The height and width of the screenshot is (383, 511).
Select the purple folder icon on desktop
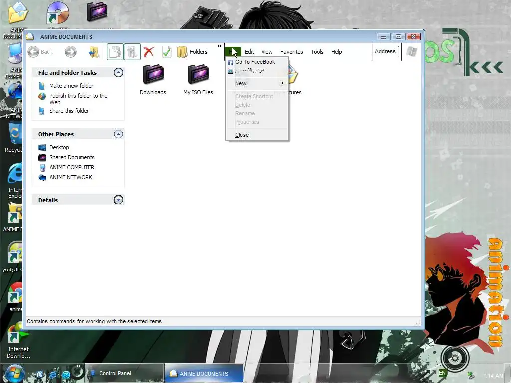[x=97, y=12]
